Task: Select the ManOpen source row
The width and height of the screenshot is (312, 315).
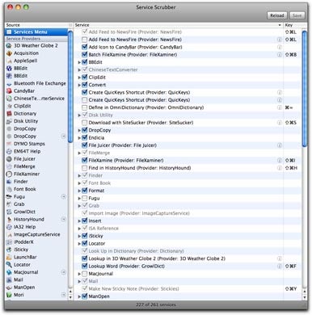Action: (36, 288)
